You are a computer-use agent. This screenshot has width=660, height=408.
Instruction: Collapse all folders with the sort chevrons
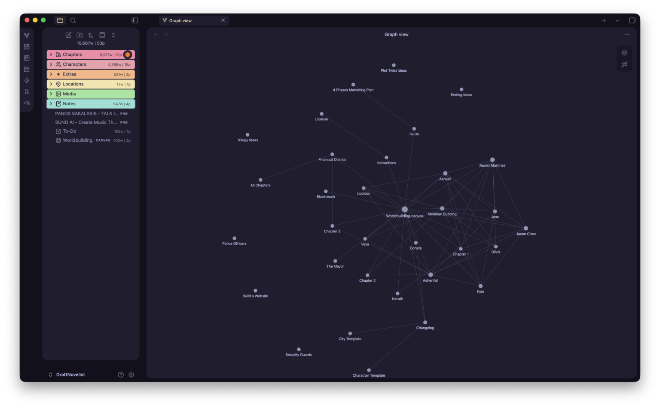113,35
